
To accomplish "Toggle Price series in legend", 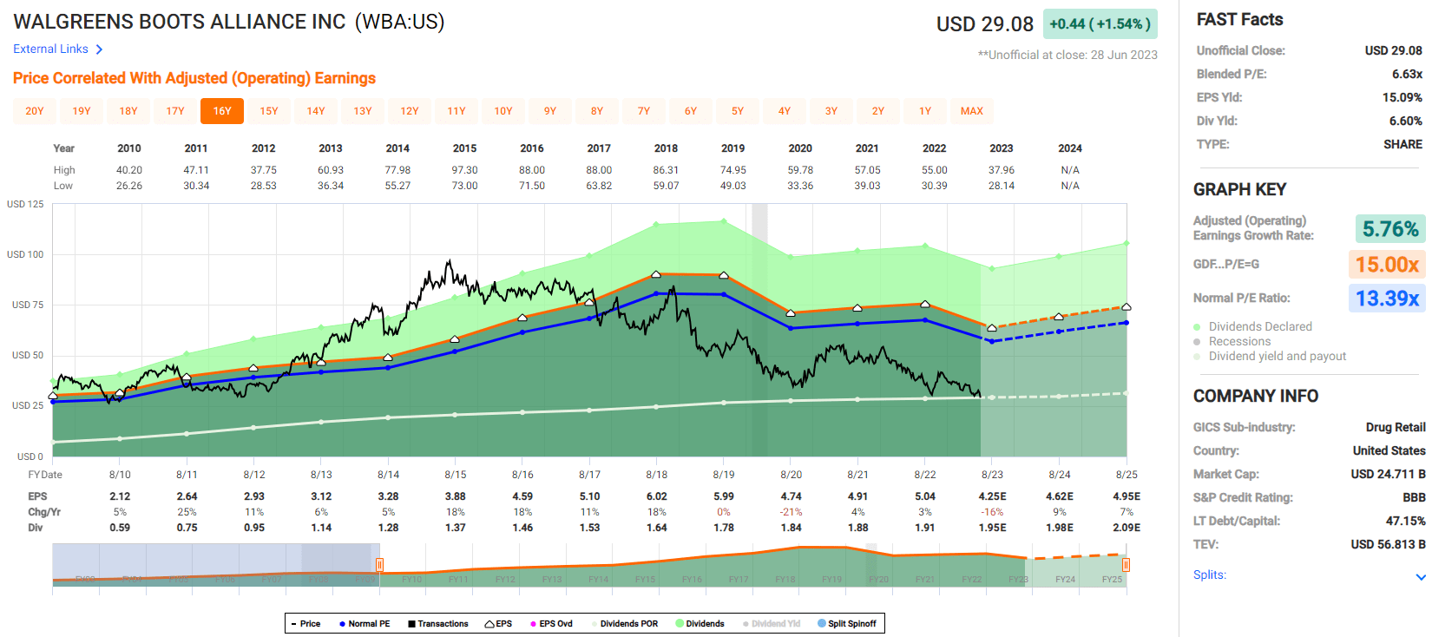I will coord(305,623).
